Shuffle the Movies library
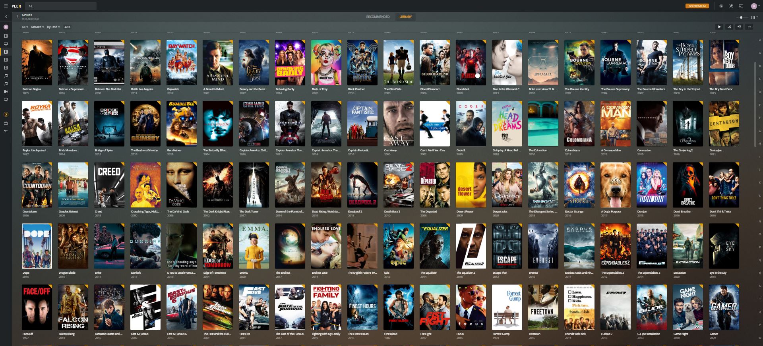The image size is (763, 346). (x=729, y=27)
